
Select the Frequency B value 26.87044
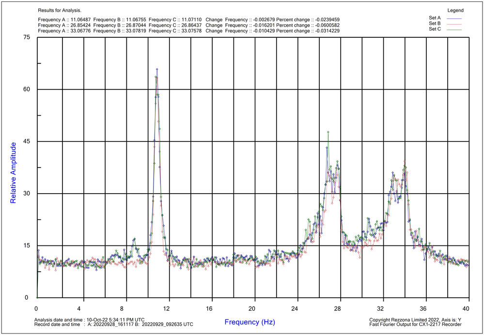(x=137, y=25)
